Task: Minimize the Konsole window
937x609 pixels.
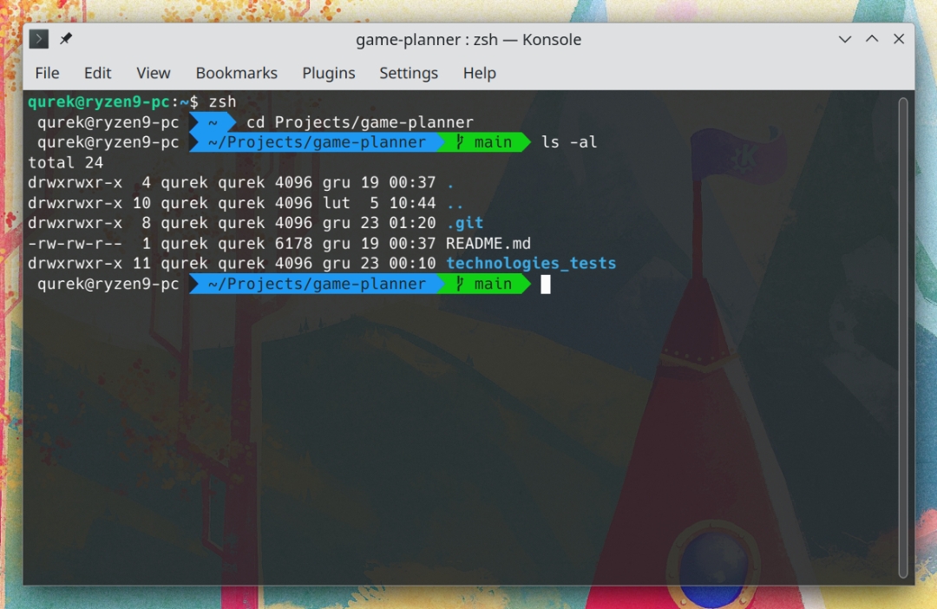Action: click(x=845, y=39)
